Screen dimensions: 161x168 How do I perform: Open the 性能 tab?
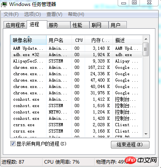pyautogui.click(x=80, y=25)
